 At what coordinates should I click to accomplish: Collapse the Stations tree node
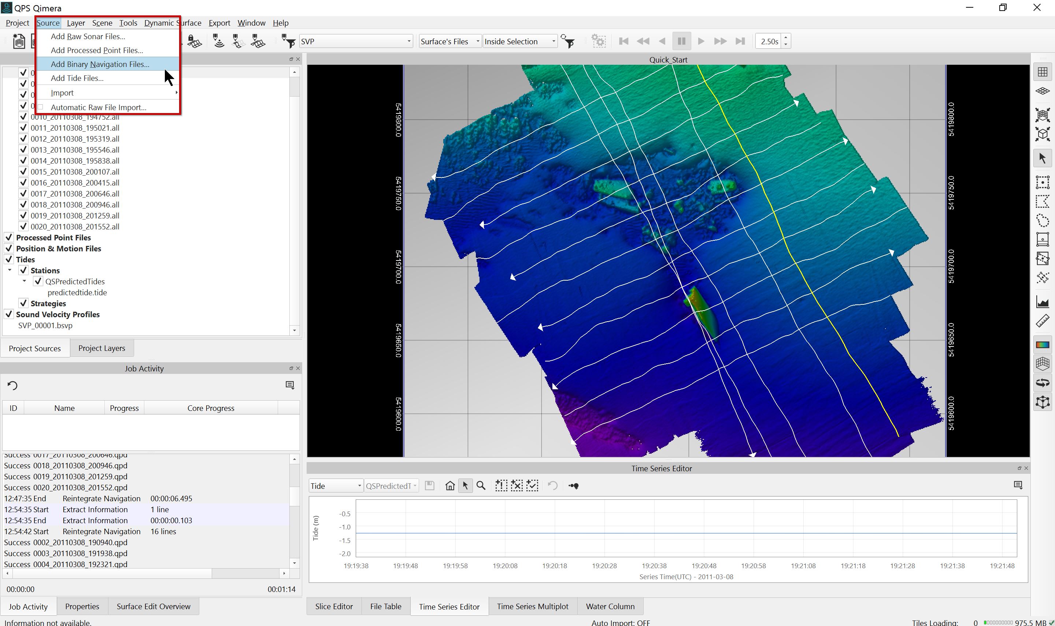10,270
